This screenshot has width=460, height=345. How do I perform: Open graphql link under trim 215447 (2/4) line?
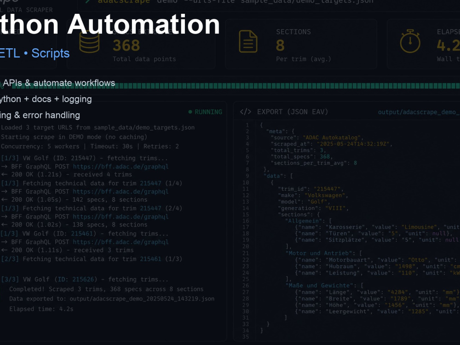[x=121, y=217]
